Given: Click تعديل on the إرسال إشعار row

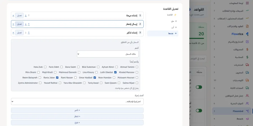Looking at the screenshot, I should pos(19,24).
